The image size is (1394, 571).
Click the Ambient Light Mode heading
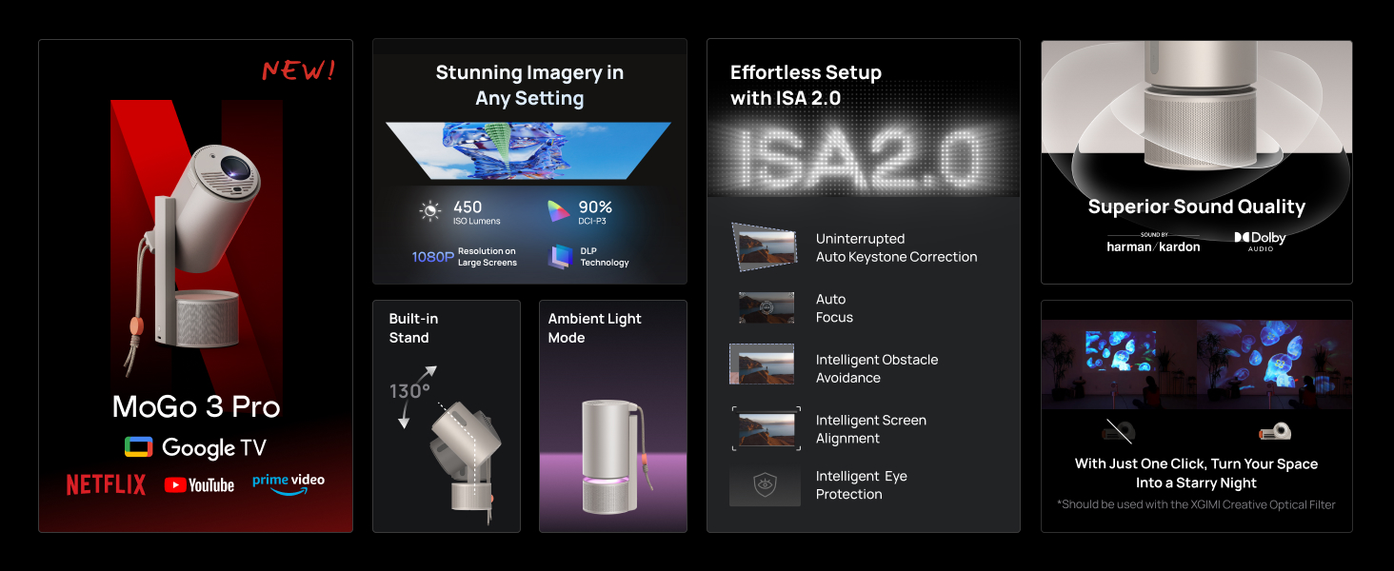594,328
